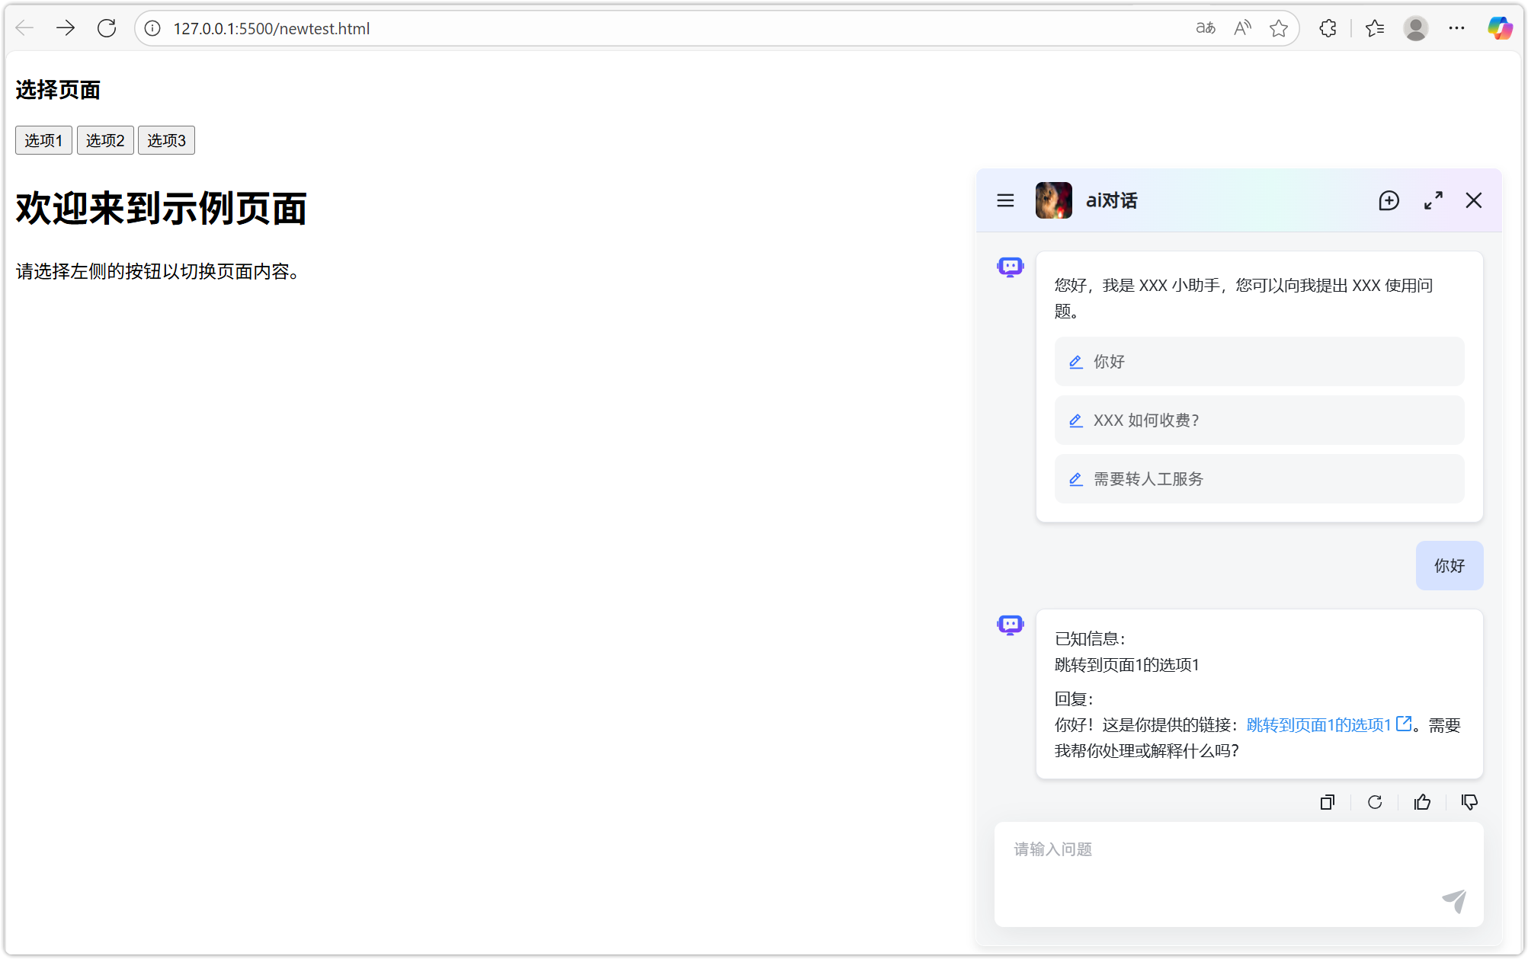Choose the suggested question 你好

click(1259, 362)
